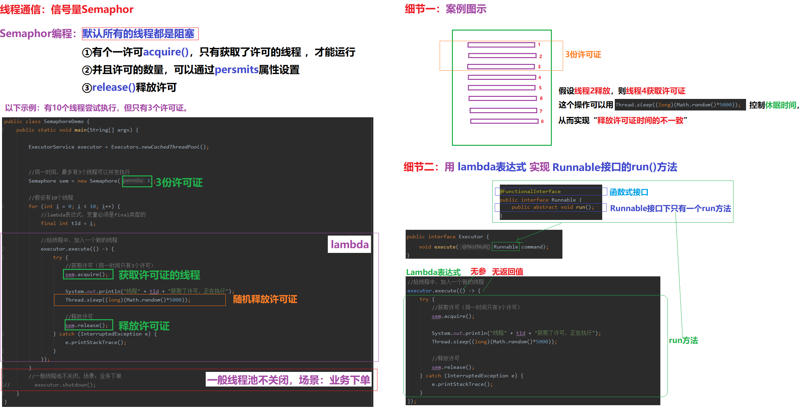The width and height of the screenshot is (812, 412).
Task: Click the @FunctionalInterface annotation
Action: tap(530, 192)
